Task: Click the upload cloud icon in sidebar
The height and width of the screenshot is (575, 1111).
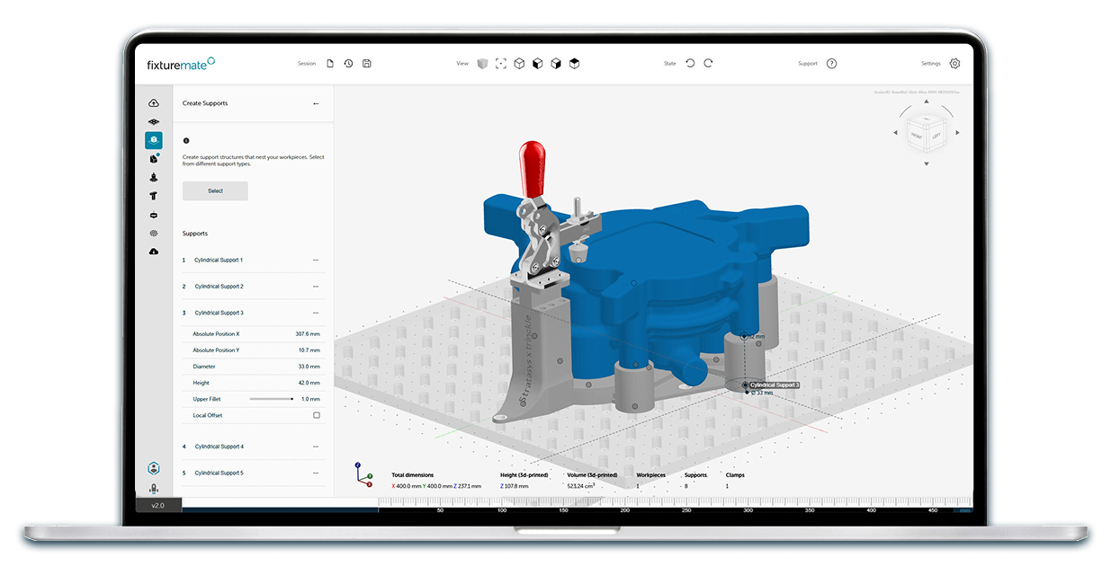Action: click(154, 103)
